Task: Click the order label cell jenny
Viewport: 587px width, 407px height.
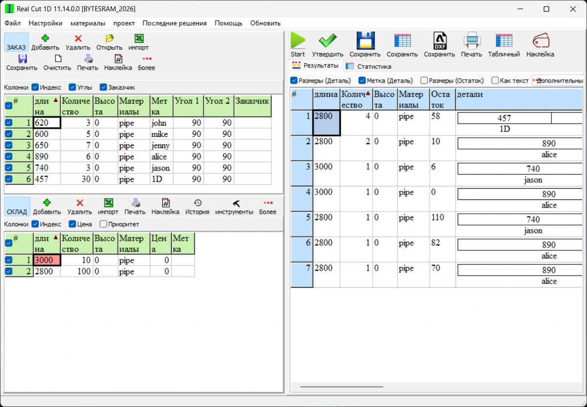Action: 161,146
